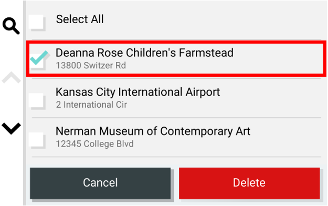Click the vertical scrollbar strip at left
The width and height of the screenshot is (328, 206).
[x=25, y=102]
